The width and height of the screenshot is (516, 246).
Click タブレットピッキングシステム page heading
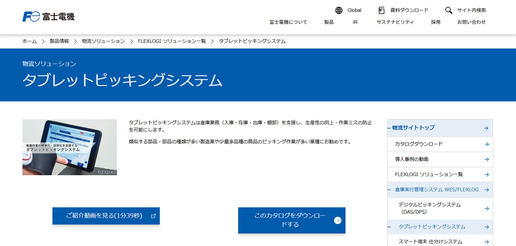(123, 80)
